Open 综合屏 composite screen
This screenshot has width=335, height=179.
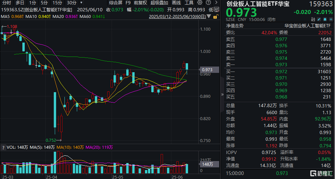(x=116, y=3)
